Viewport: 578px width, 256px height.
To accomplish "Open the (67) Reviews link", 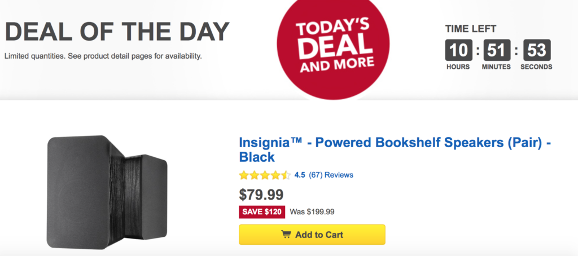I will 331,175.
